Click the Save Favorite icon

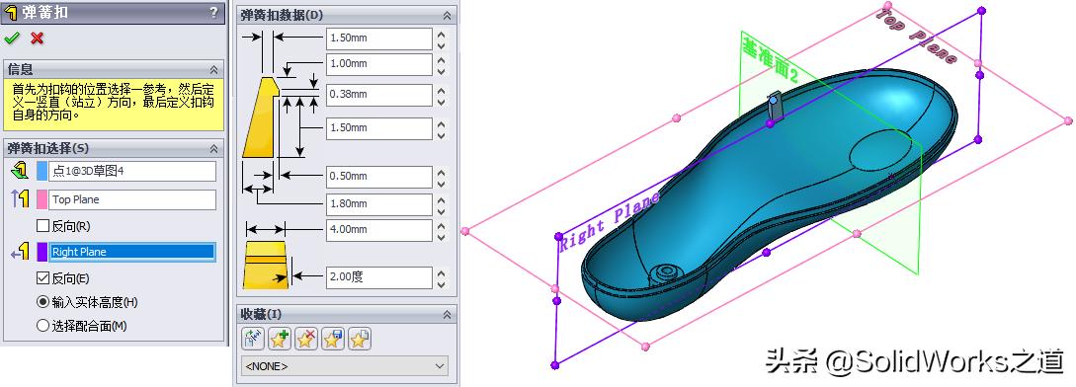[333, 339]
